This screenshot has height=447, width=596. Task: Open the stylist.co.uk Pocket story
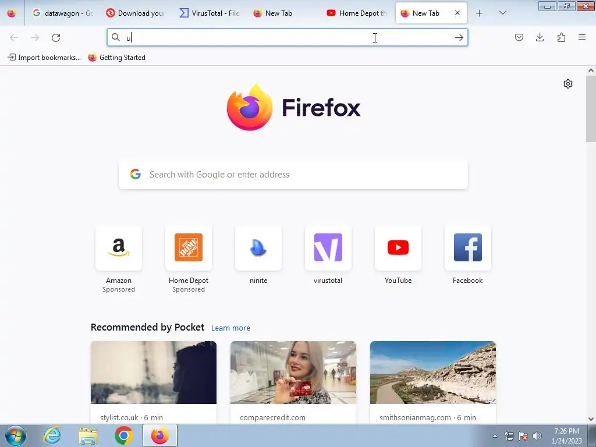[x=154, y=382]
